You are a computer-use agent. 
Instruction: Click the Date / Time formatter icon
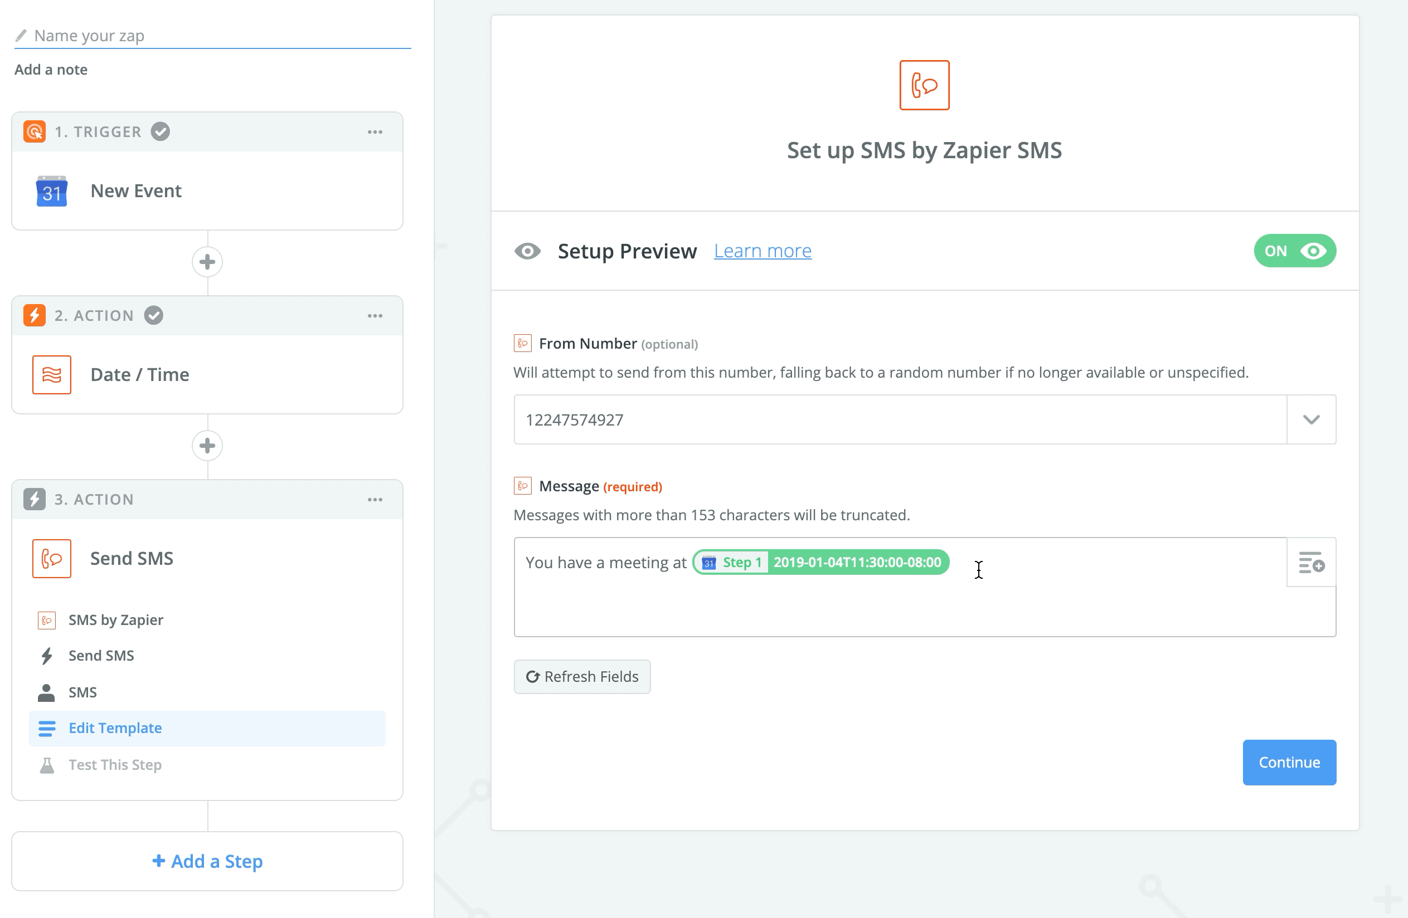tap(51, 375)
